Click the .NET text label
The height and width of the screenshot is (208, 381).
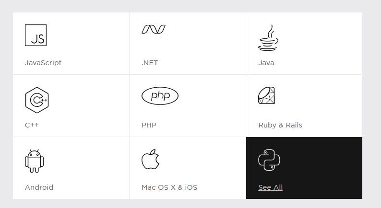[x=150, y=63]
